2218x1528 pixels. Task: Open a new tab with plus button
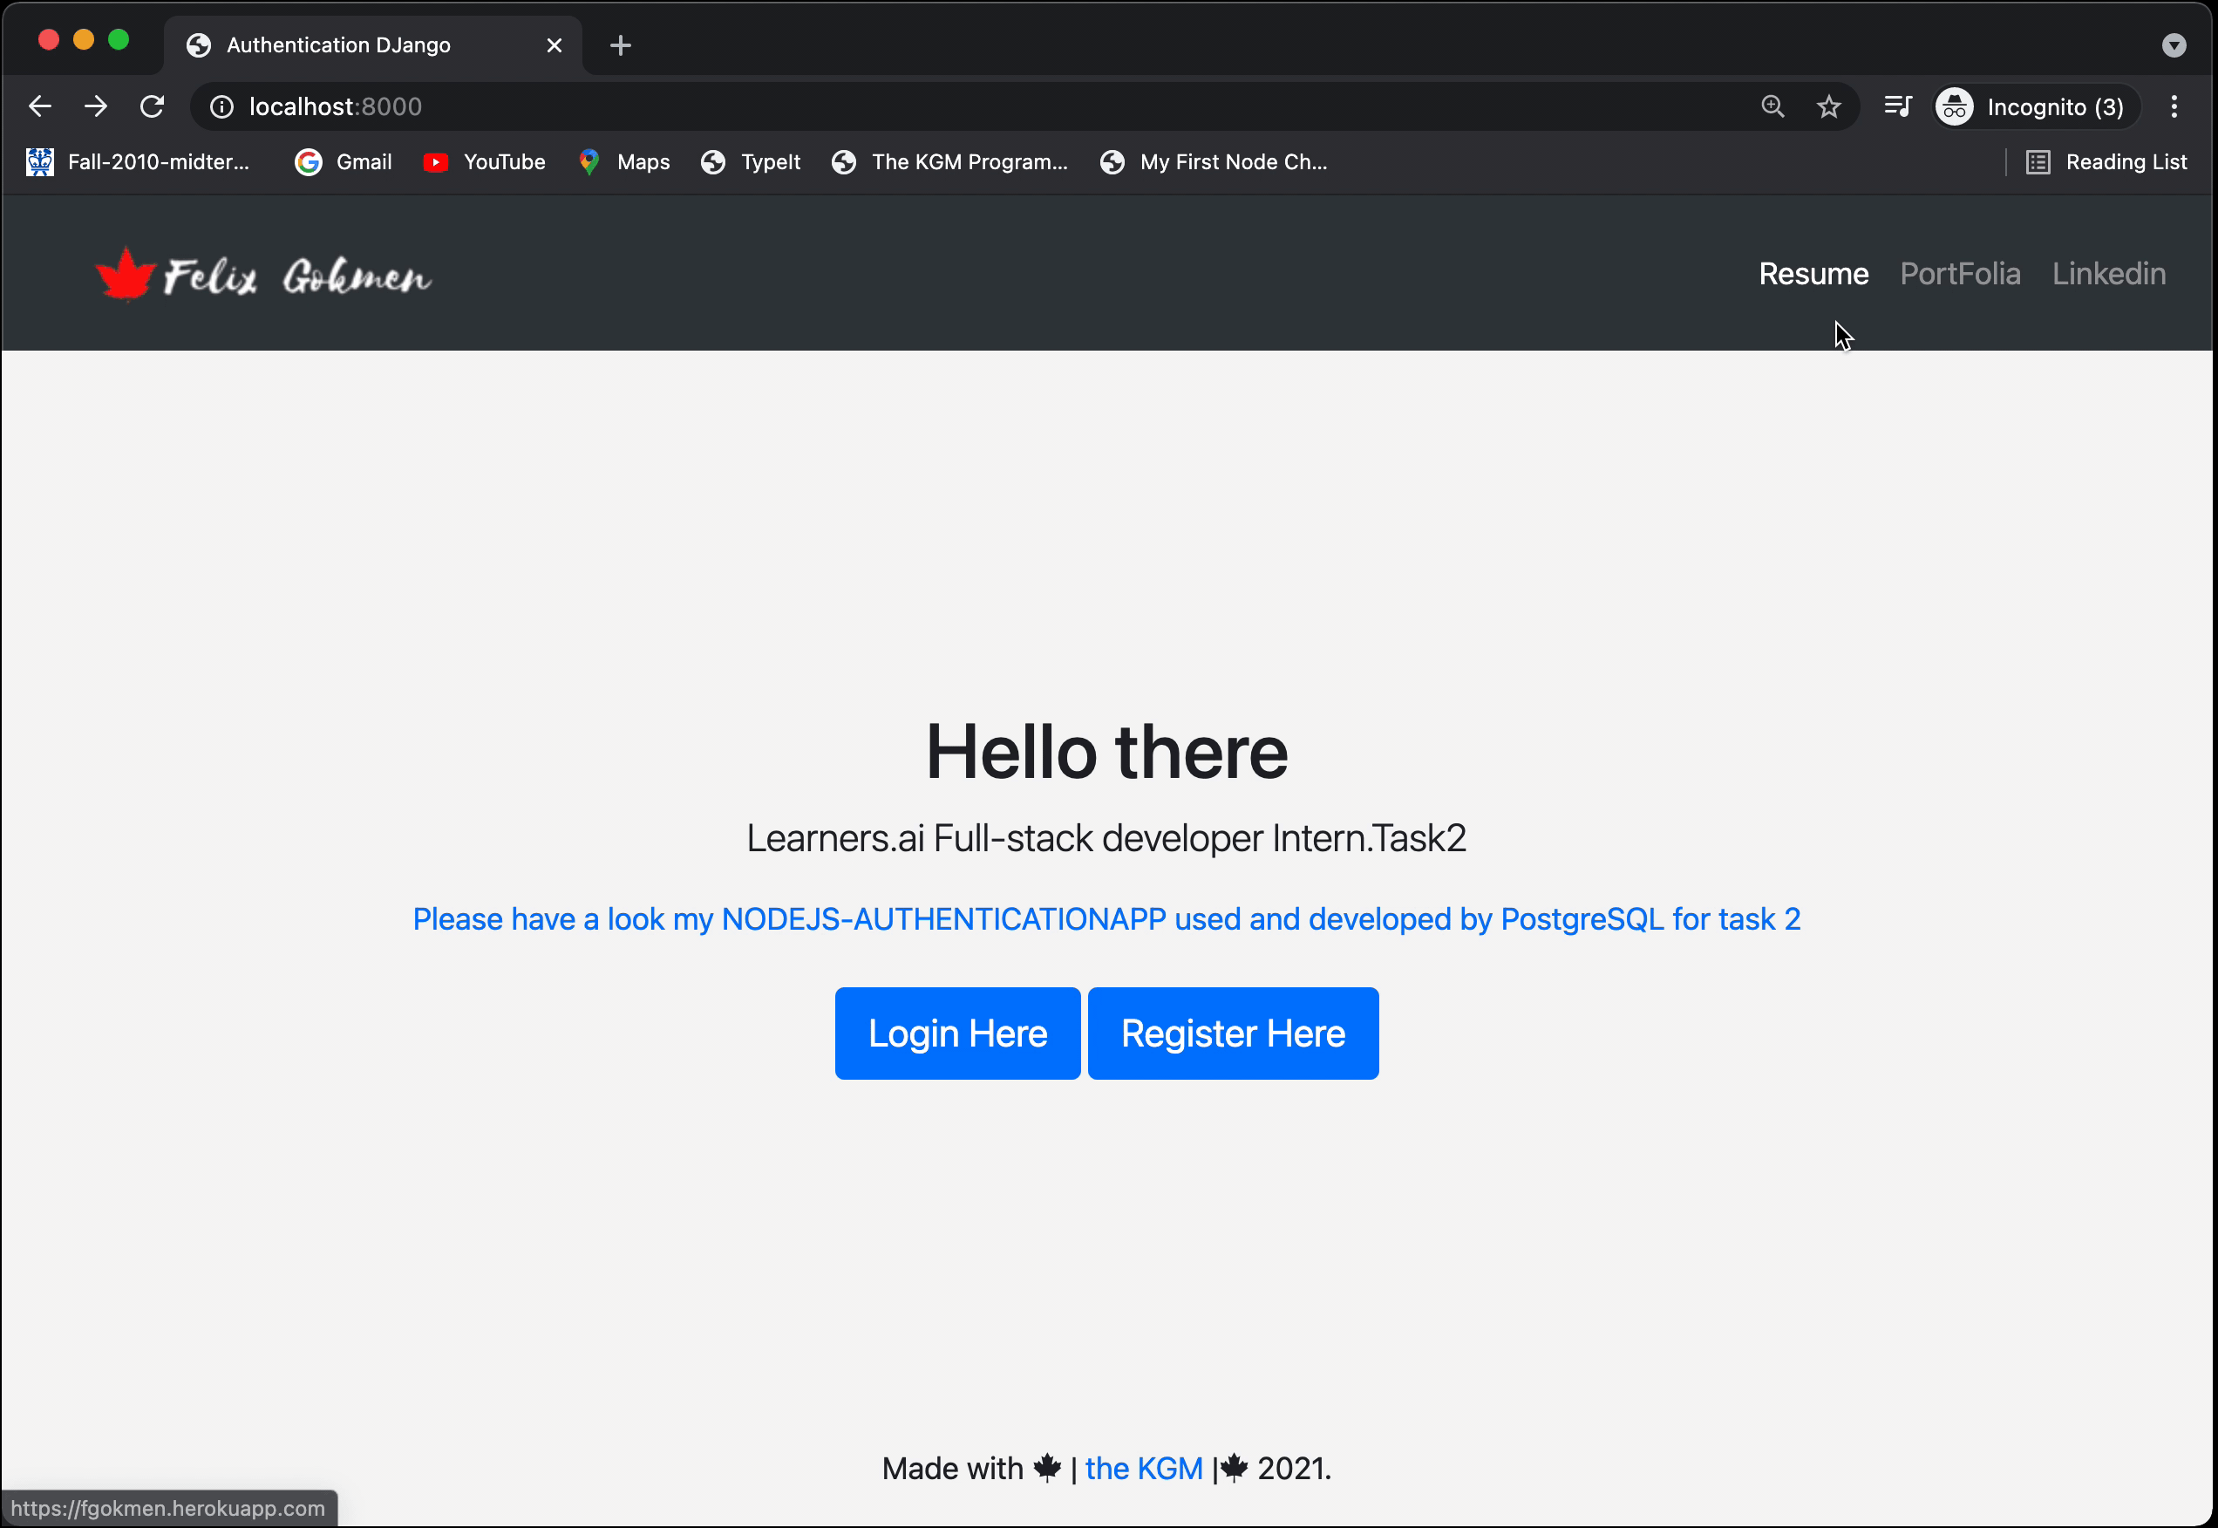(x=620, y=45)
